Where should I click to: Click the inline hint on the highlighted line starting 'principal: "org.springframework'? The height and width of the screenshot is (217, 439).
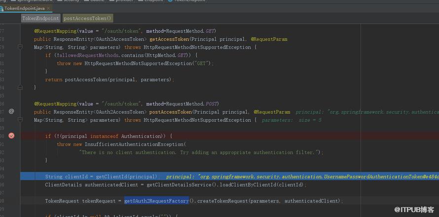pos(302,177)
